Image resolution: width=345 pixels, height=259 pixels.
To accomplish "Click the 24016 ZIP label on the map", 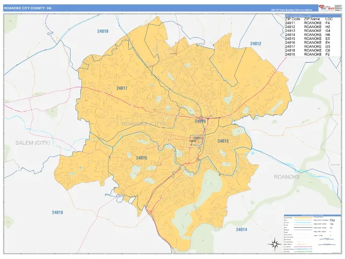I will click(x=200, y=121).
